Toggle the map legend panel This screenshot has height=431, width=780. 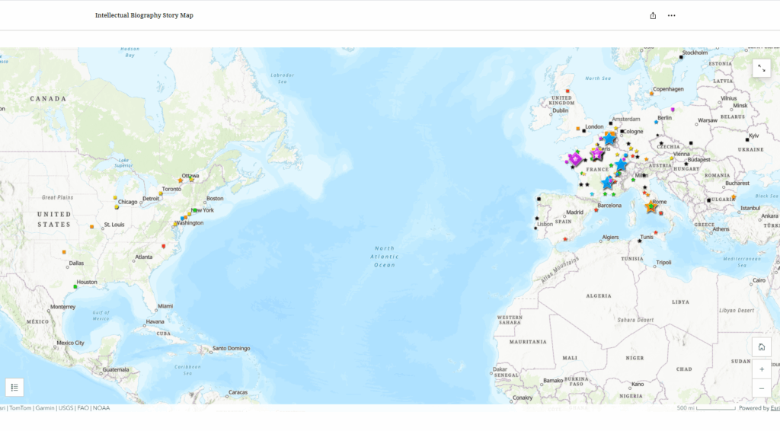coord(15,387)
